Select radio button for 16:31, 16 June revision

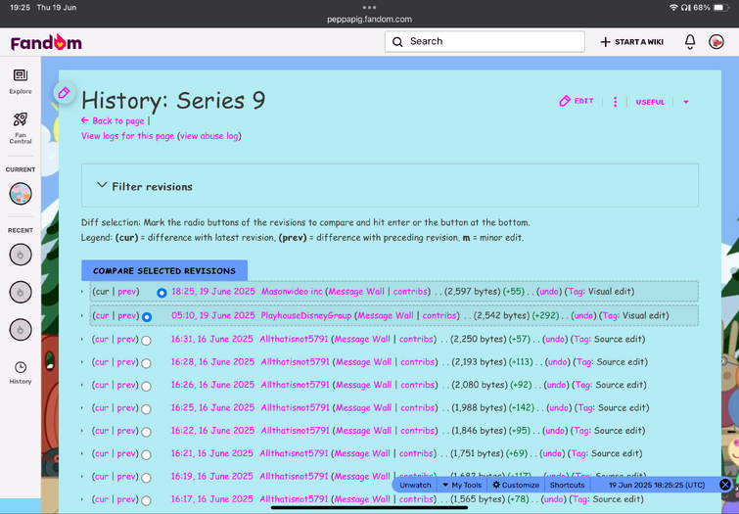pyautogui.click(x=146, y=341)
